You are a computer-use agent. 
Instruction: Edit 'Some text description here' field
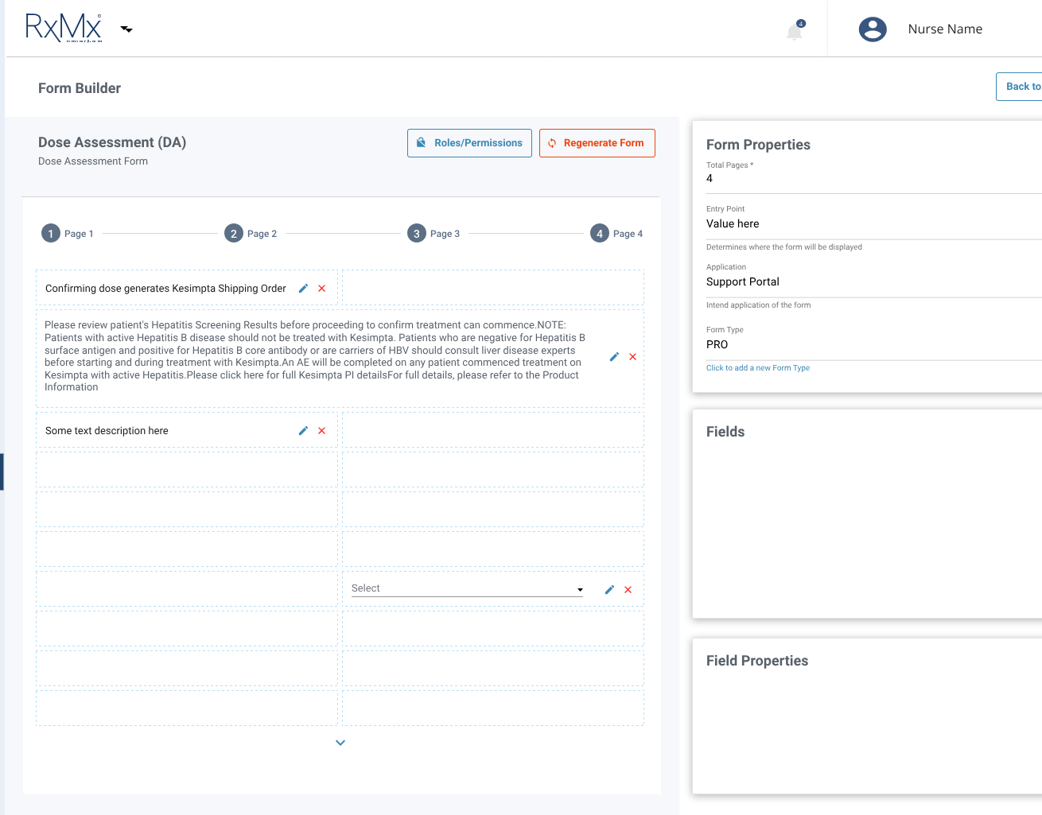(x=303, y=431)
